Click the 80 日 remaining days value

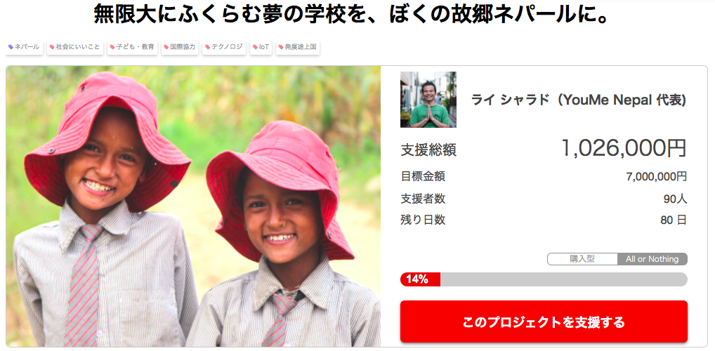[674, 220]
